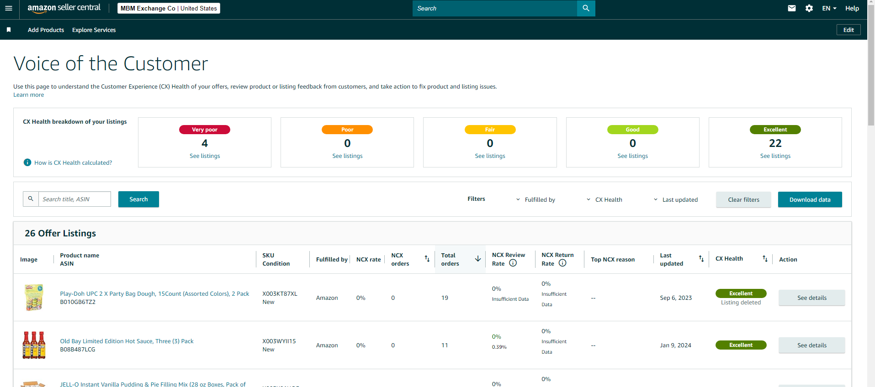Click the Top NCX reason column header
The image size is (875, 387).
point(613,259)
